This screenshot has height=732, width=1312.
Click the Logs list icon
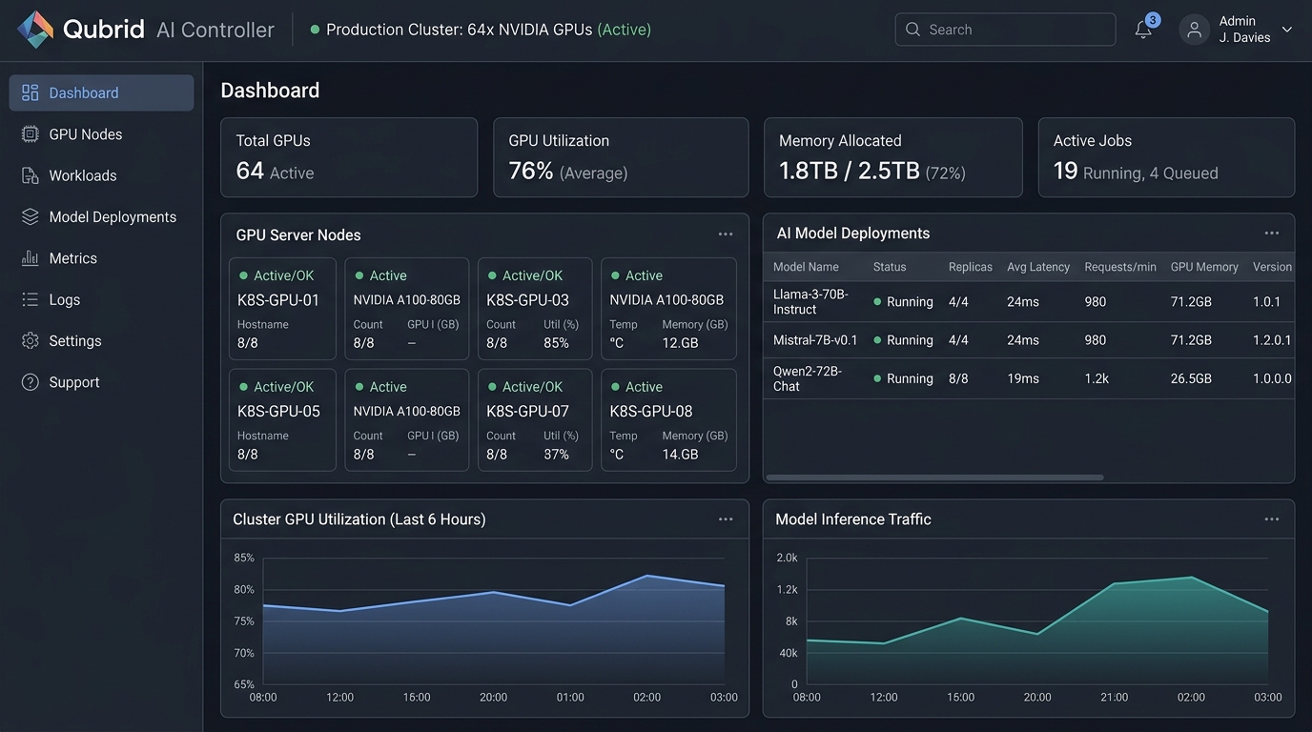31,299
